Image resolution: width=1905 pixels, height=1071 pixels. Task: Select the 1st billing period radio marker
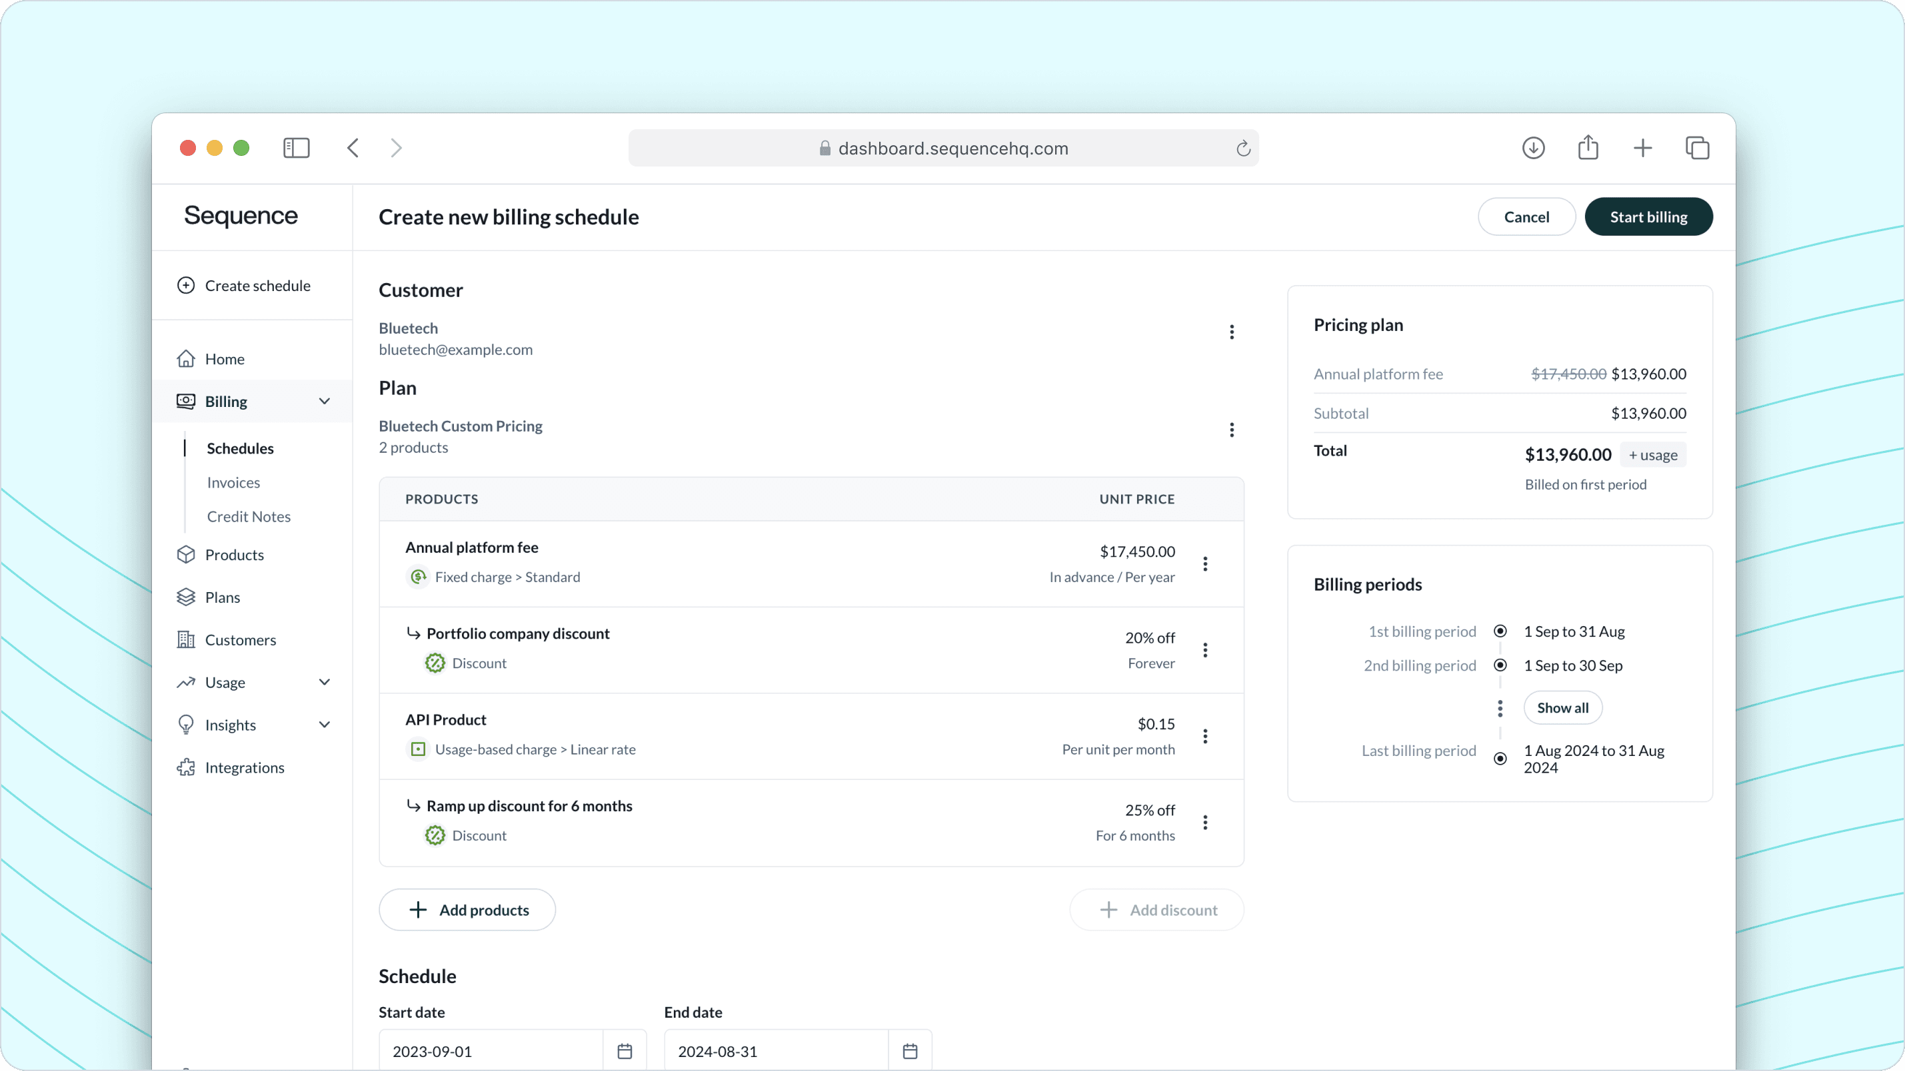1500,631
